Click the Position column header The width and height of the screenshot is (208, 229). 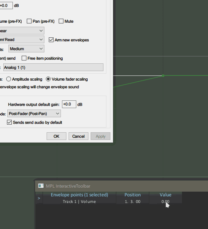coord(132,195)
